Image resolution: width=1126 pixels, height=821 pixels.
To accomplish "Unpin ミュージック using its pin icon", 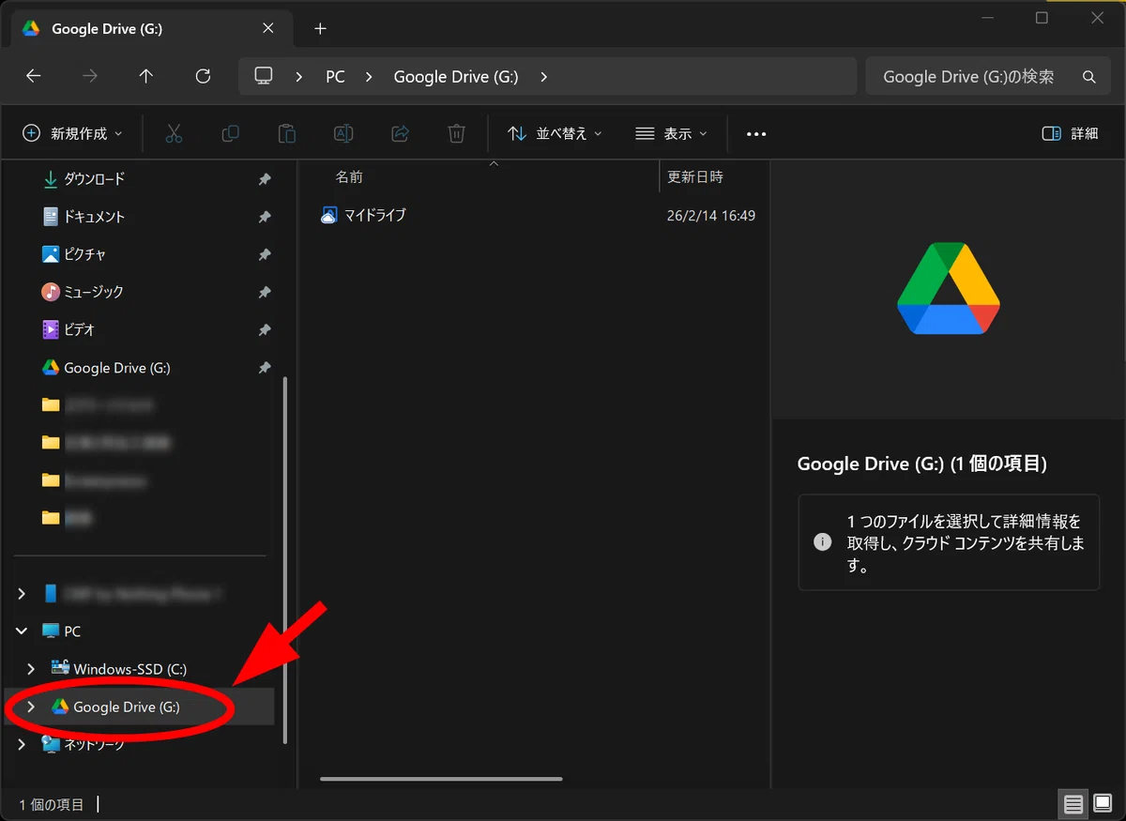I will [265, 292].
